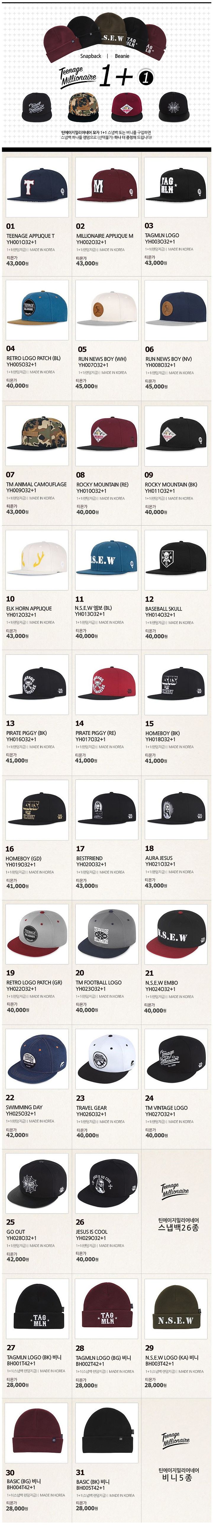Click the Millionaire Applique M burgundy cap

point(106,188)
